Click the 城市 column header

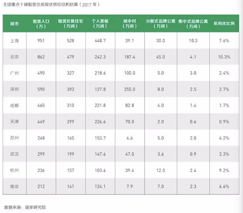[15, 24]
